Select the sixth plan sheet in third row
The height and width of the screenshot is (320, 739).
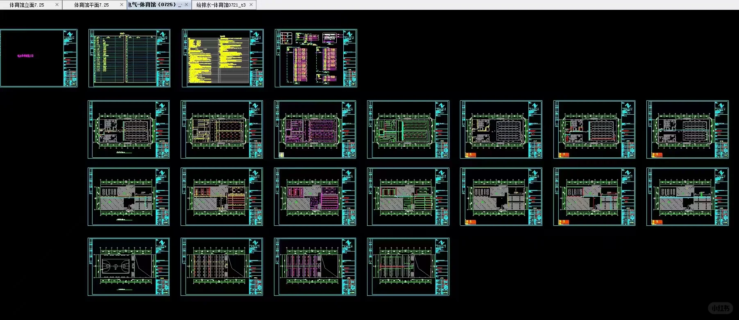pos(594,197)
